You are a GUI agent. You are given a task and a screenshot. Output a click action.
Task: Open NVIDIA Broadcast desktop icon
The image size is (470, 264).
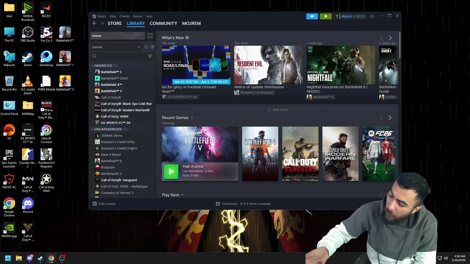(x=28, y=12)
